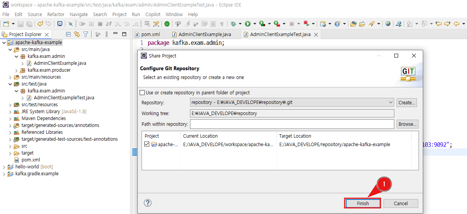
Task: Click the Resume debug icon
Action: [x=82, y=24]
